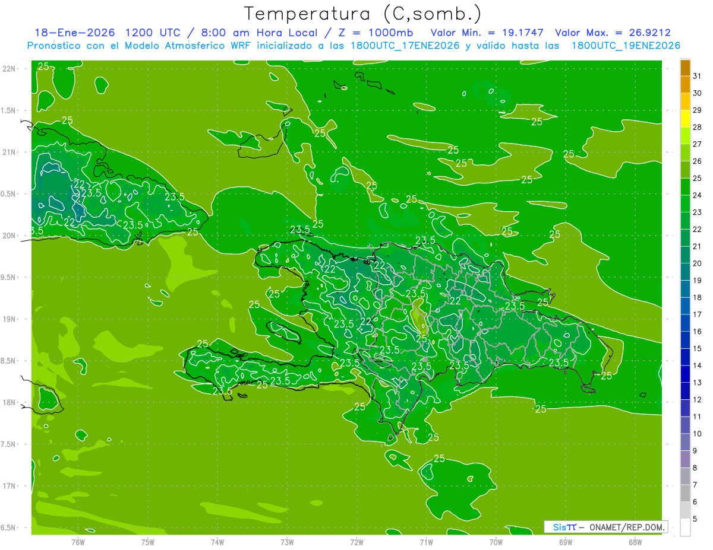713x550 pixels.
Task: Click the 8 value on the color scale
Action: [695, 468]
